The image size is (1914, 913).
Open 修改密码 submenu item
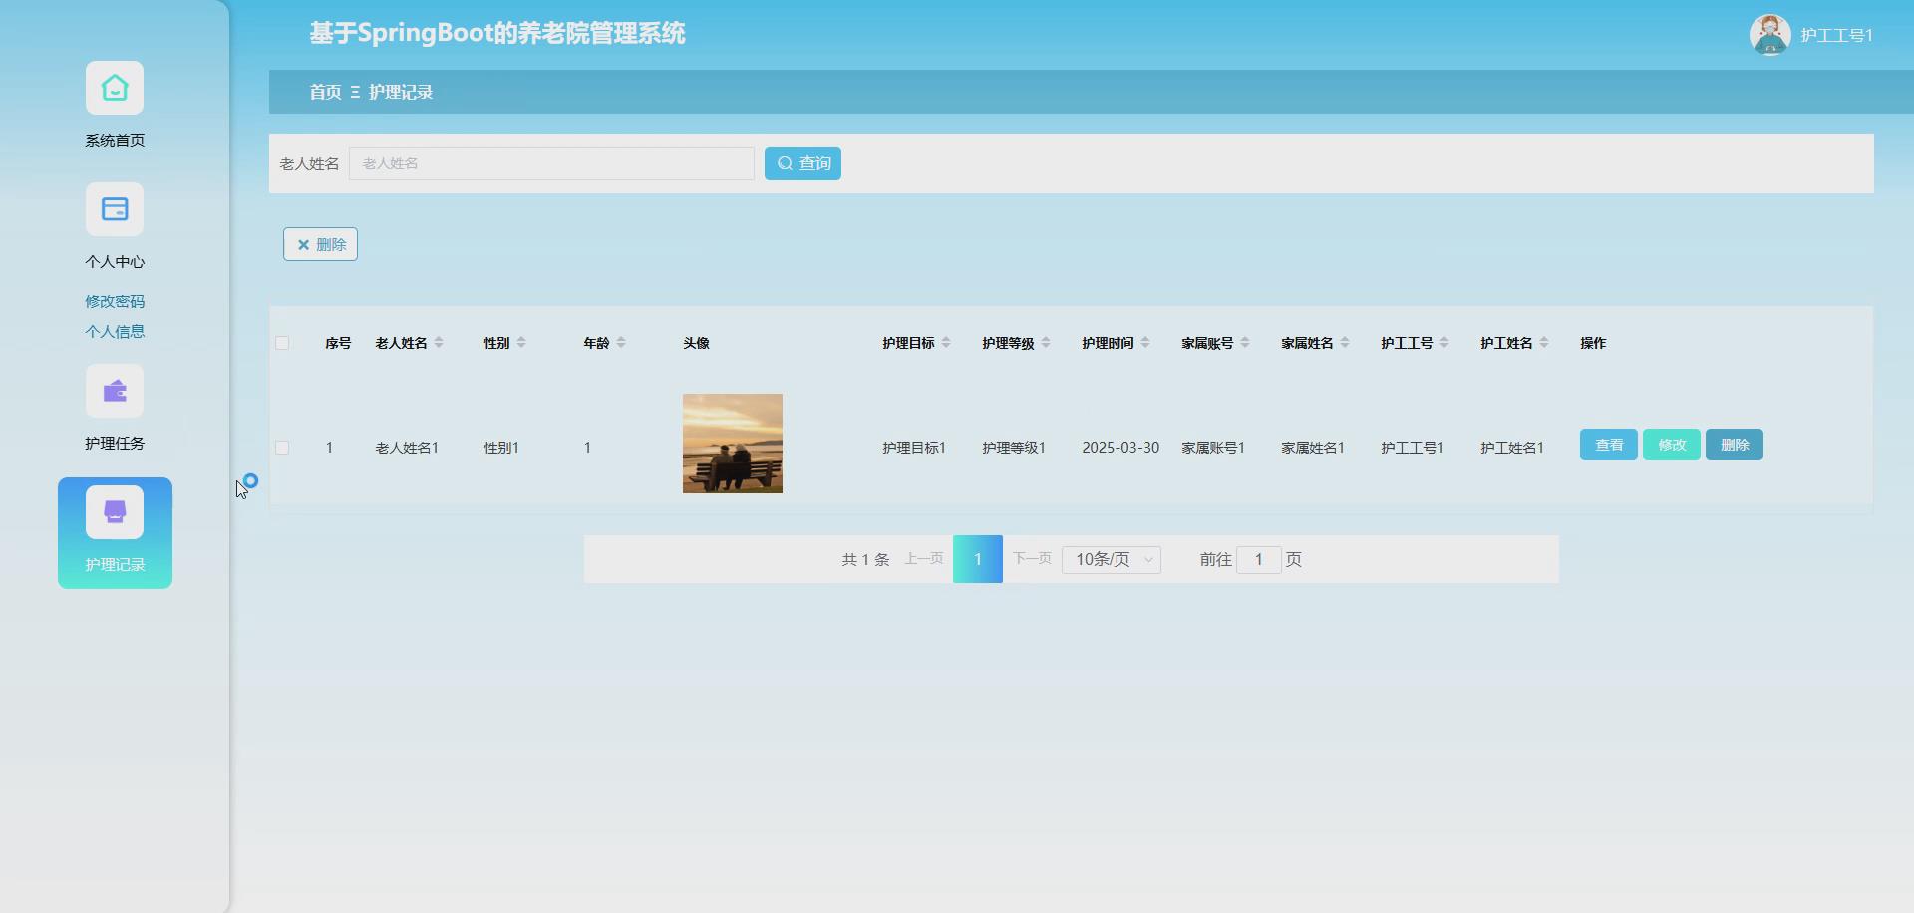(x=115, y=301)
